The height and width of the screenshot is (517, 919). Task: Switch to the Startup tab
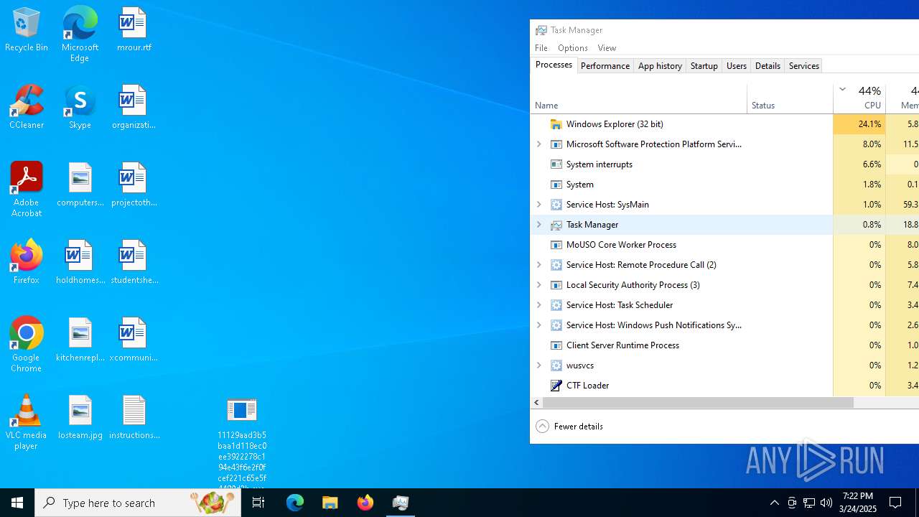pyautogui.click(x=704, y=65)
